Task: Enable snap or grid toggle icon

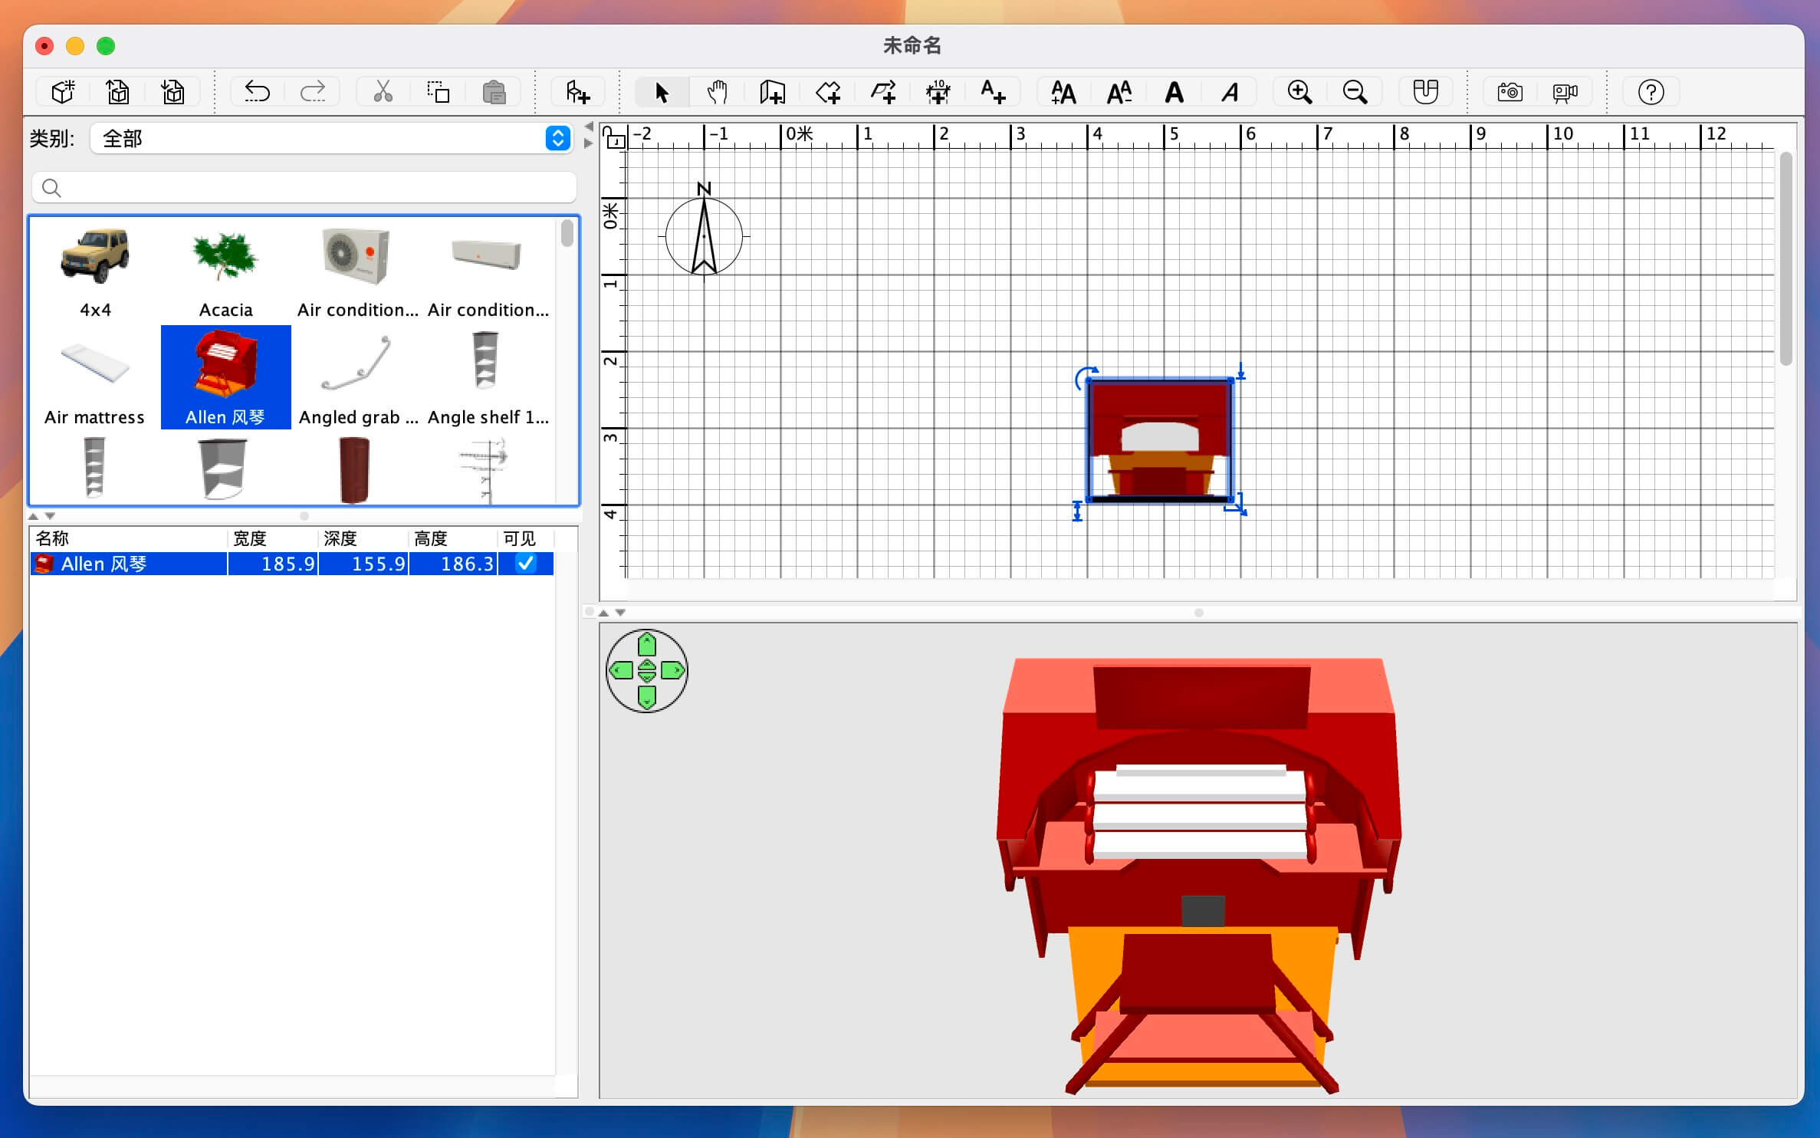Action: 1427,90
